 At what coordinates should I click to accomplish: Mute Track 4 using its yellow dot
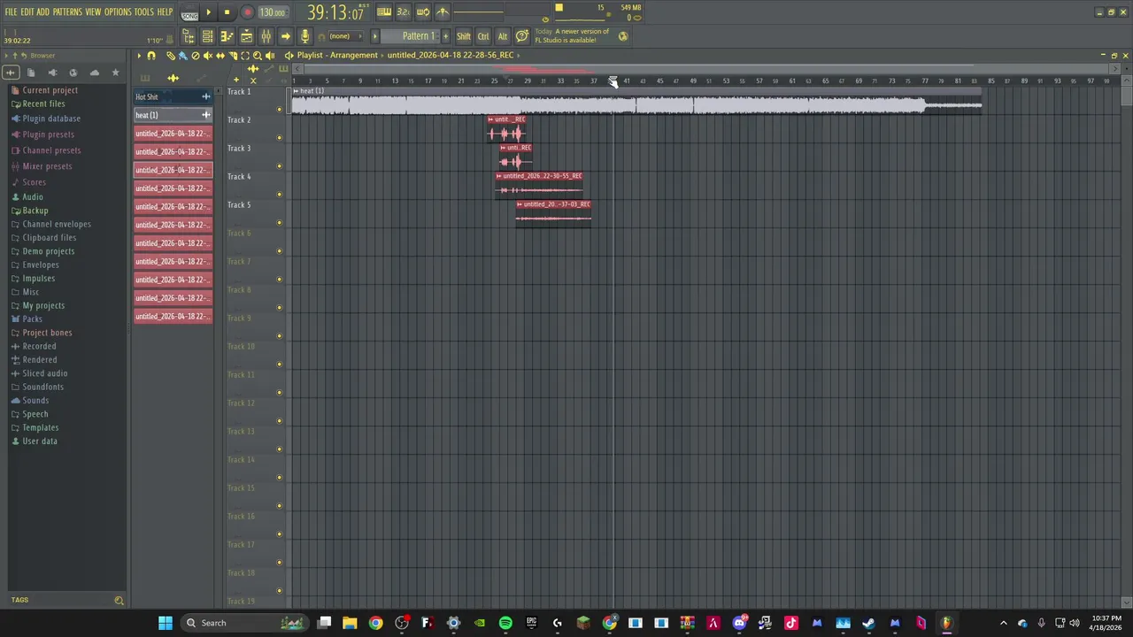(280, 195)
